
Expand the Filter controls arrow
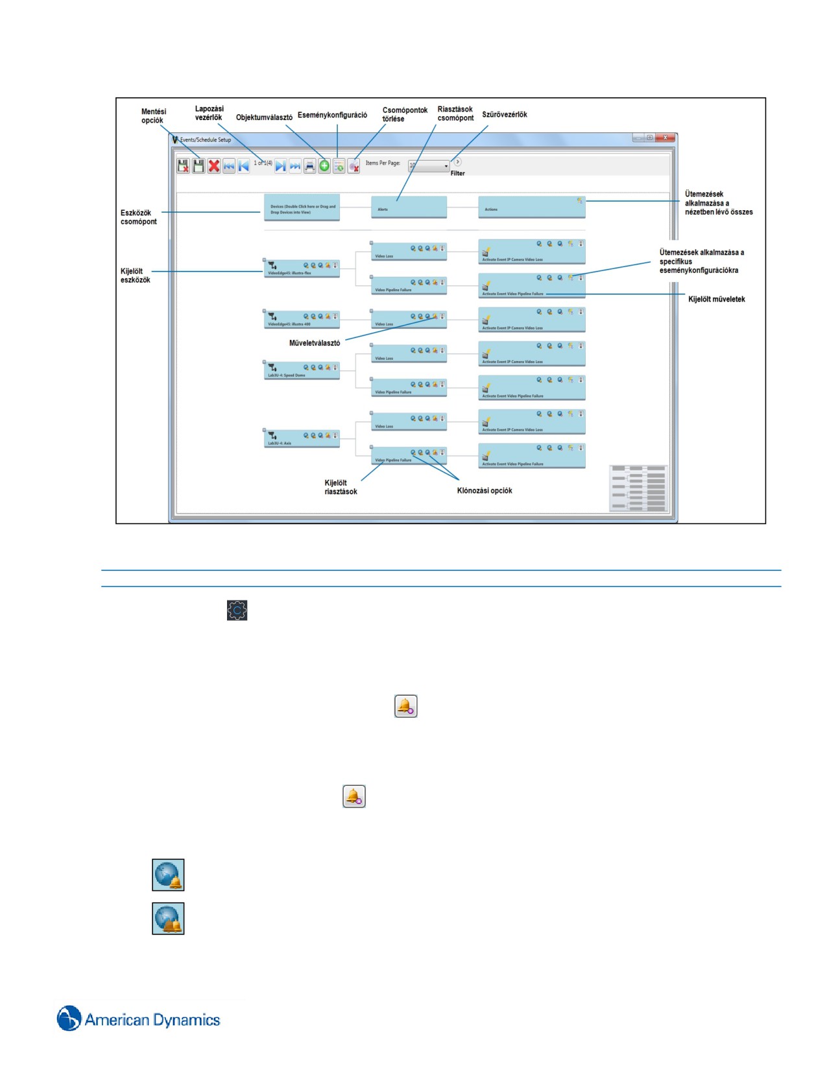pos(457,162)
